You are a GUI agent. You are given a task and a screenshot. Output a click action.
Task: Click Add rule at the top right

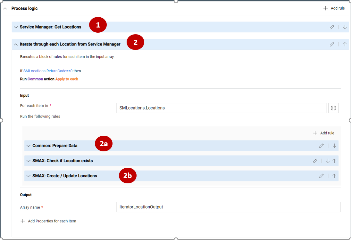(334, 8)
